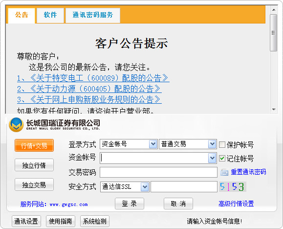Focus the verification code input field
The image size is (283, 229).
184,187
